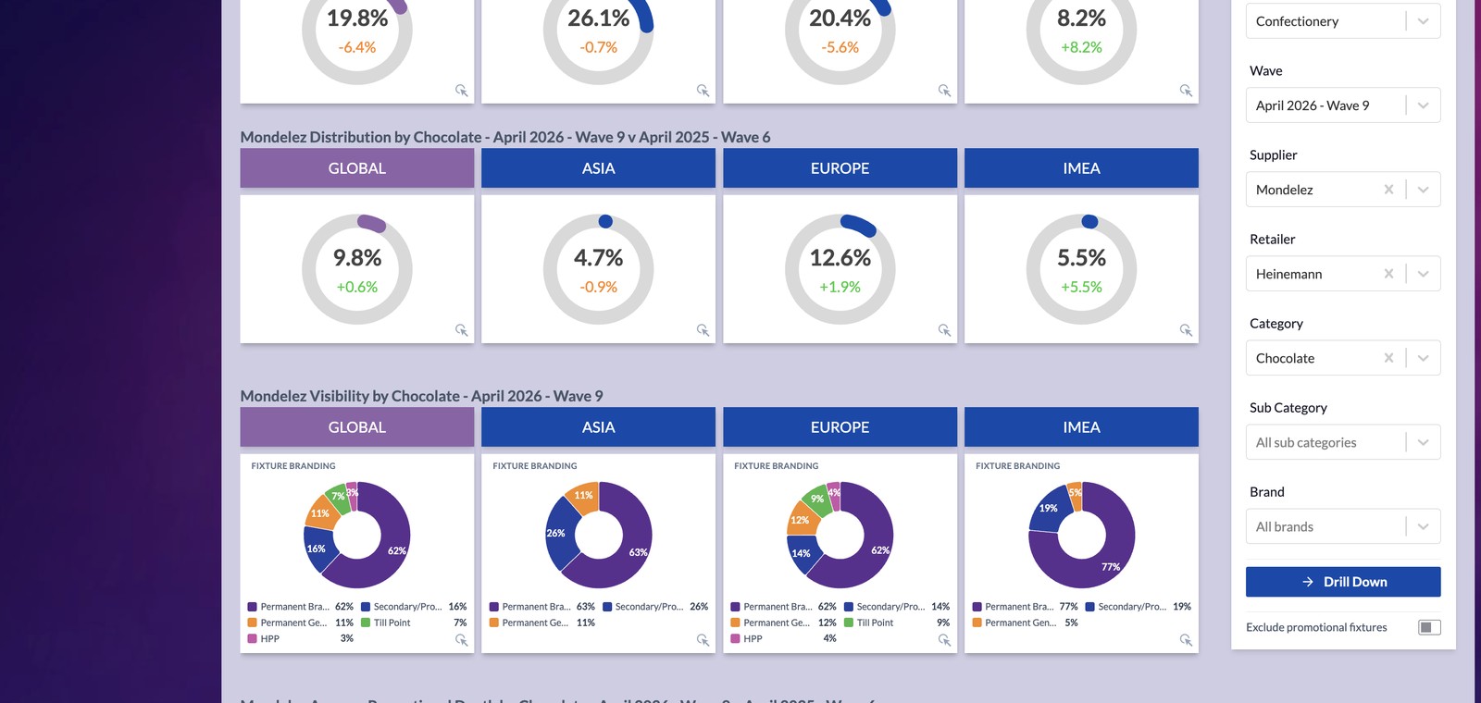
Task: Open the Wave dropdown showing April 2026
Action: click(1343, 105)
